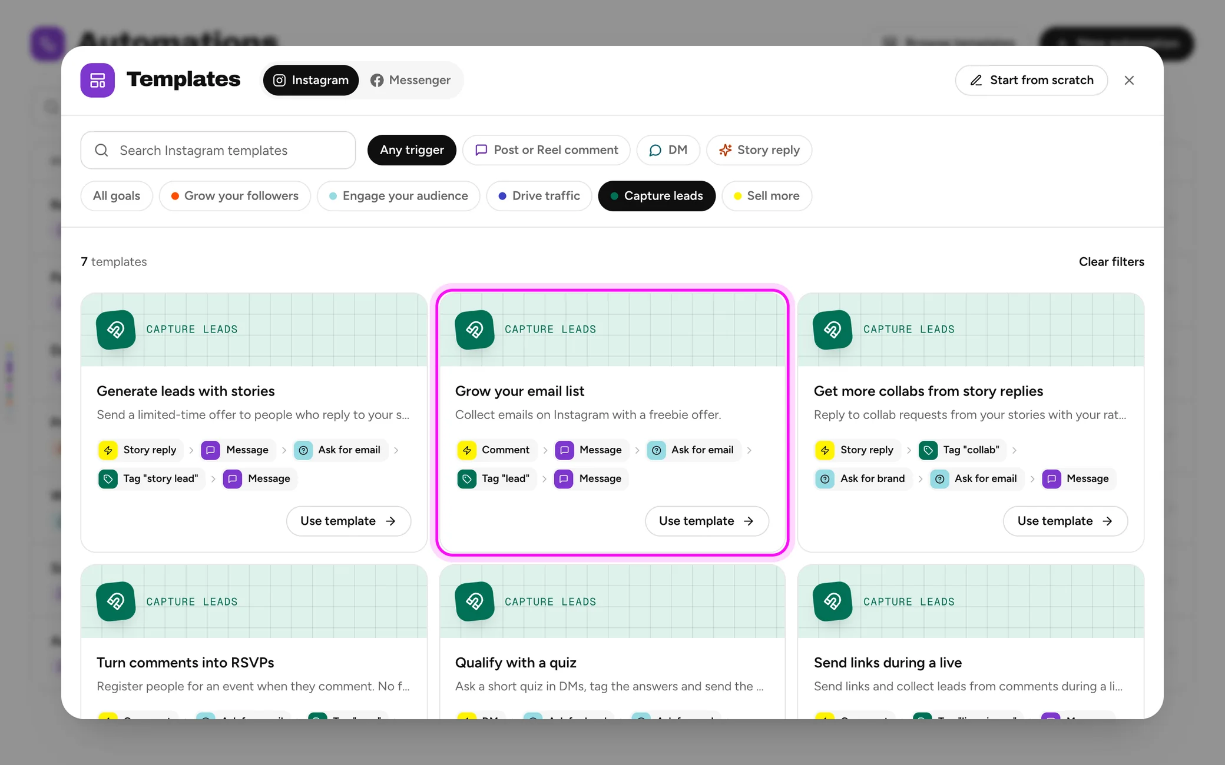Switch to the Instagram tab
Image resolution: width=1225 pixels, height=765 pixels.
click(x=311, y=80)
